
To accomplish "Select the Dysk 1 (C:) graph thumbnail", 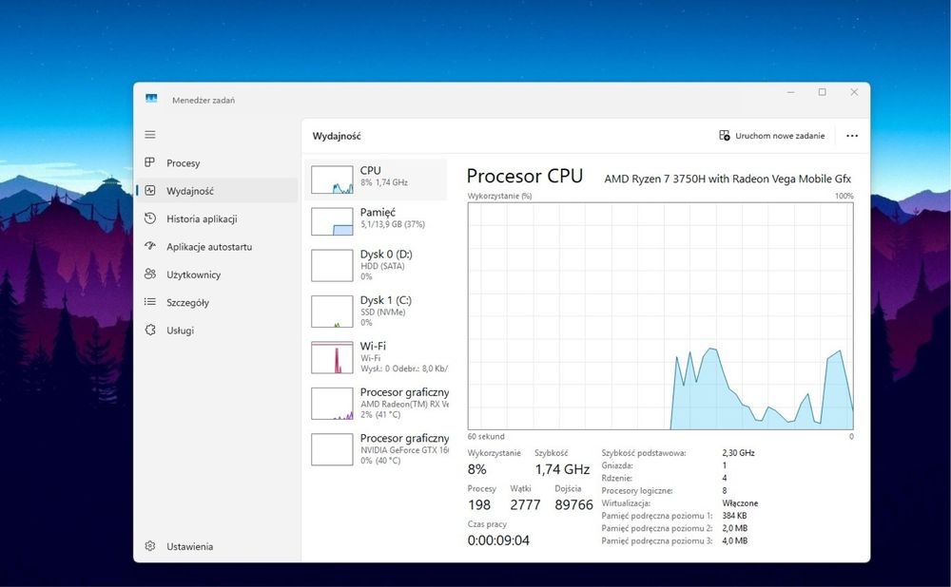I will click(x=332, y=312).
